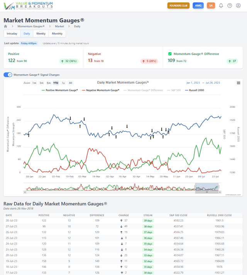Image resolution: width=247 pixels, height=275 pixels.
Task: Click the 37 difference change badge
Action: tap(232, 61)
